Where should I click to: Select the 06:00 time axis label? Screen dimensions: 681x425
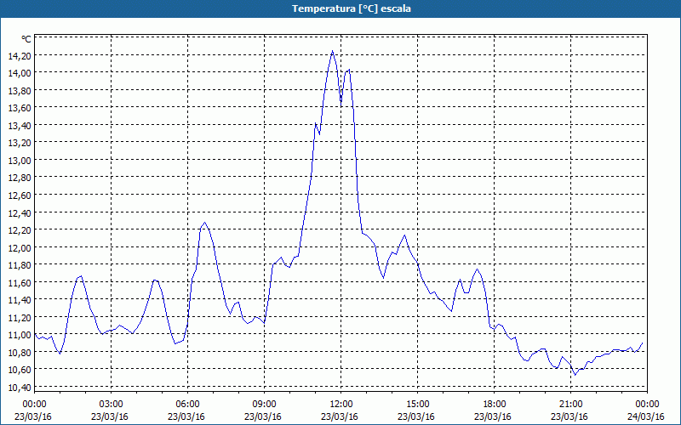click(187, 405)
